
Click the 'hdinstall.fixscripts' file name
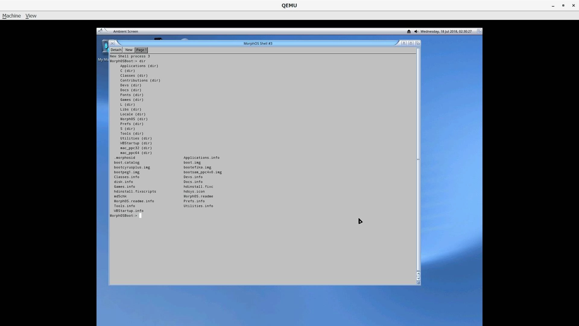click(x=135, y=191)
